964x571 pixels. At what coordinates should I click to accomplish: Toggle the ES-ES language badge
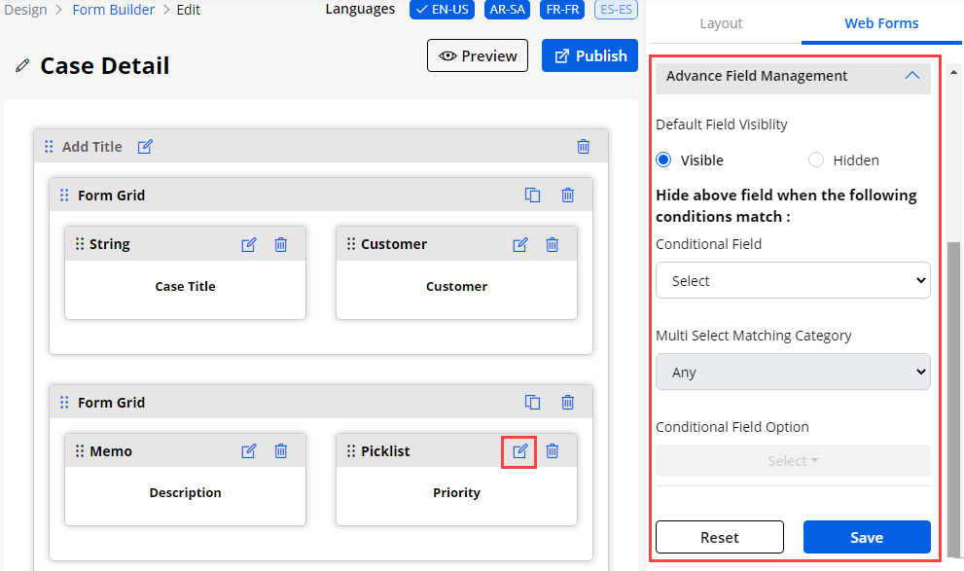(616, 10)
